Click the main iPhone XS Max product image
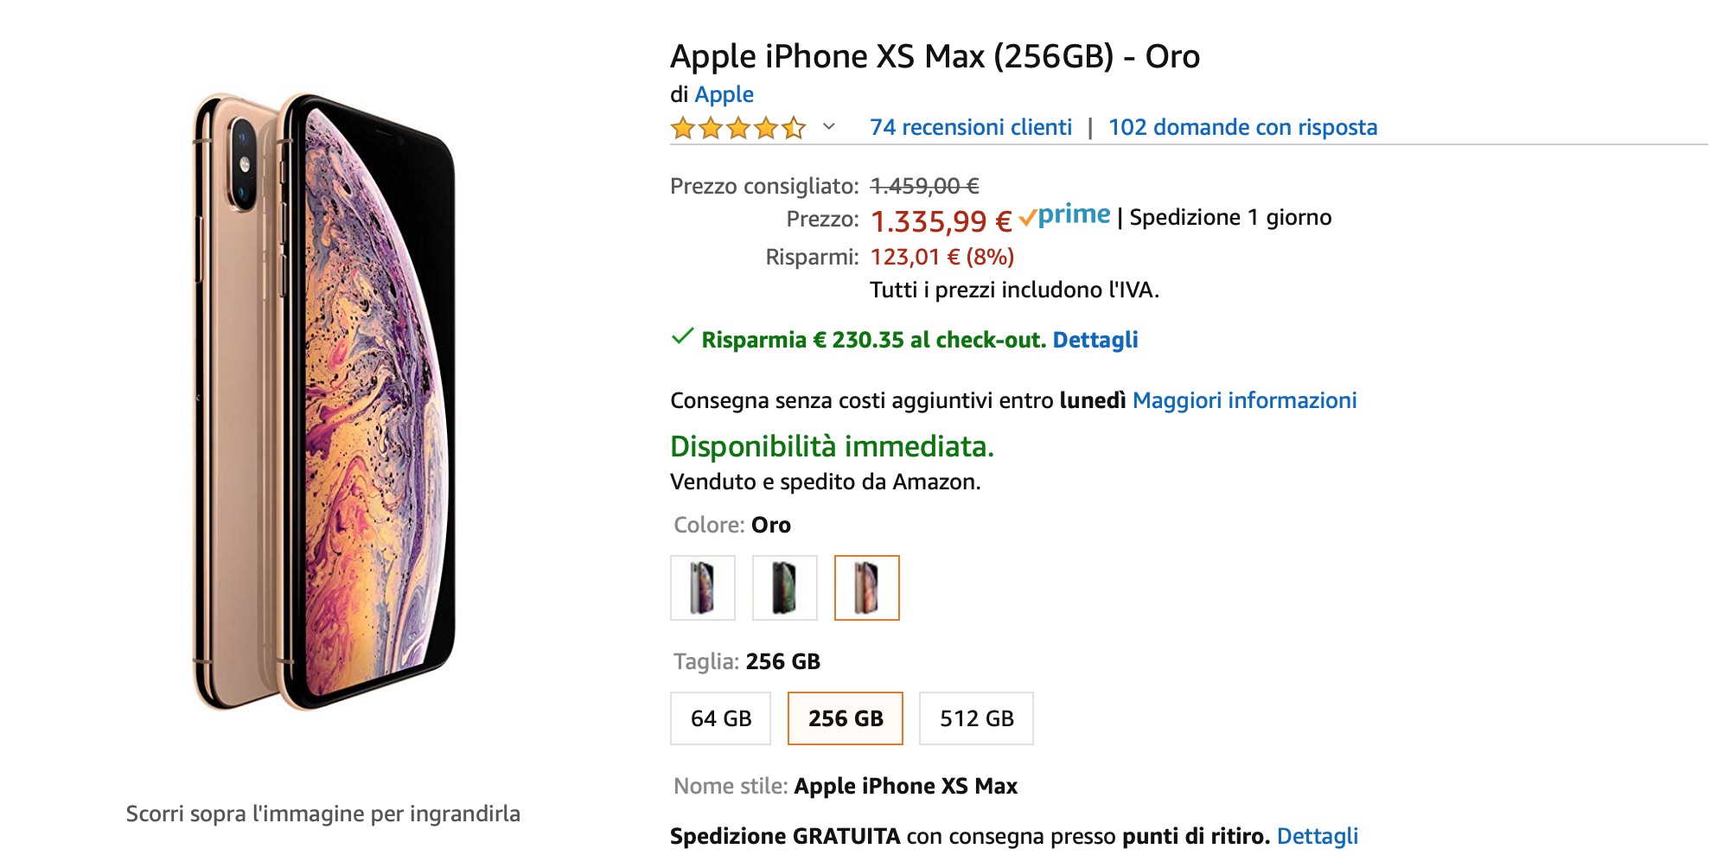 click(x=323, y=402)
